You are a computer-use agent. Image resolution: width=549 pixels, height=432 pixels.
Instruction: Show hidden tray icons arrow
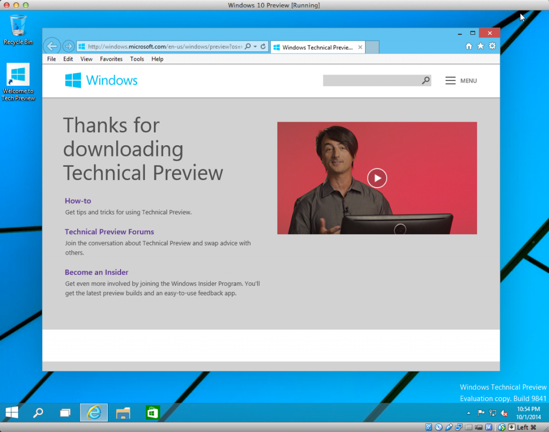click(x=469, y=413)
